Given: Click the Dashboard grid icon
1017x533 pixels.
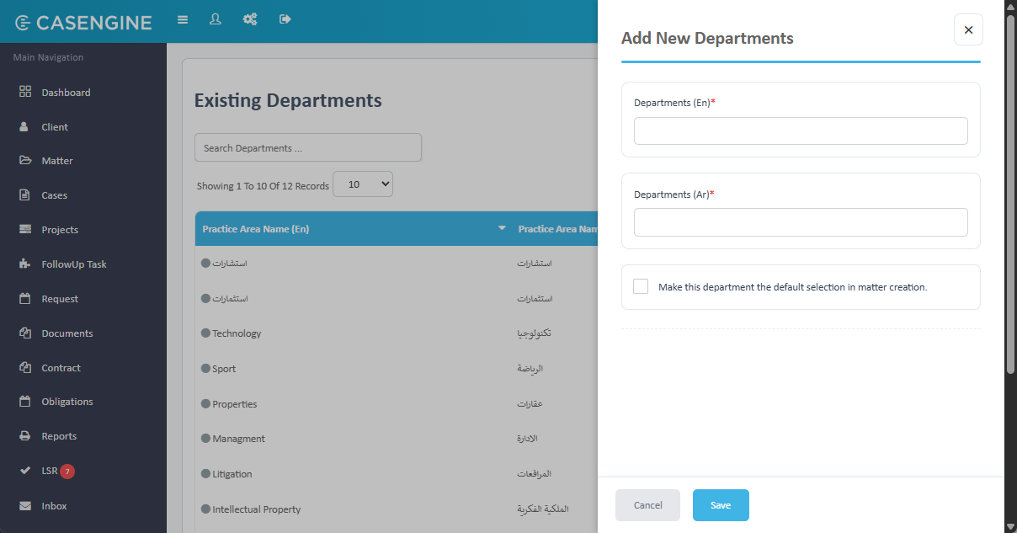Looking at the screenshot, I should point(25,92).
